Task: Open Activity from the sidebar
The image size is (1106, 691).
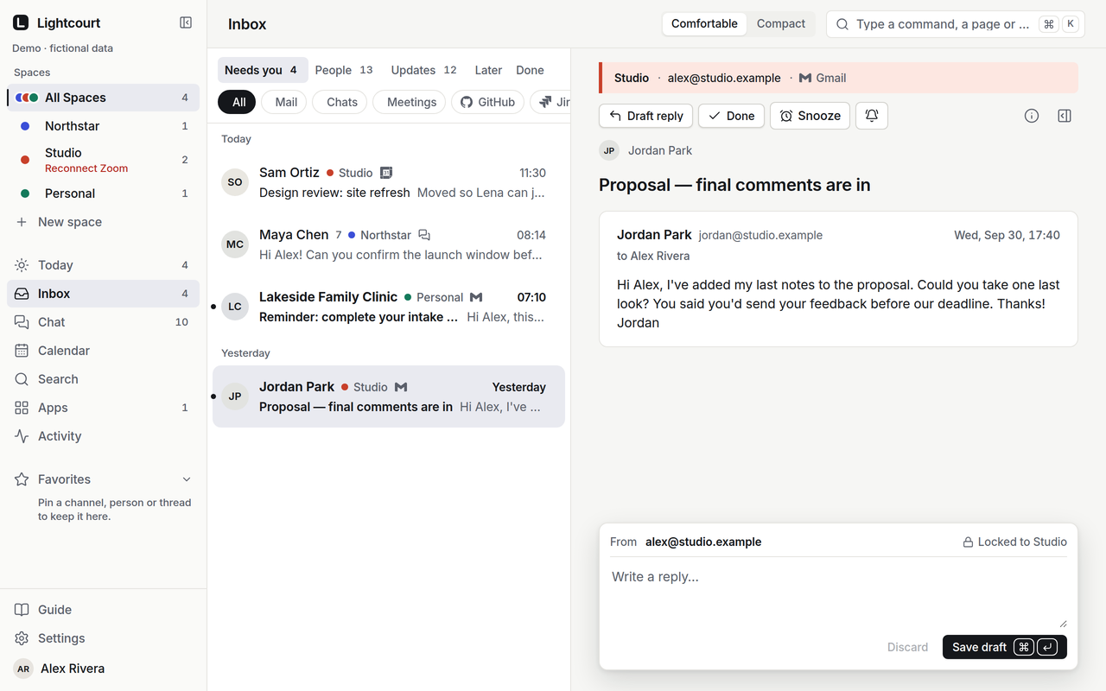Action: pyautogui.click(x=104, y=436)
